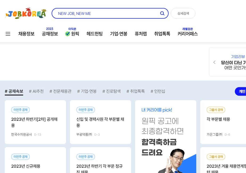Open 취업톡톡 community section
The image size is (246, 173).
pos(162,34)
